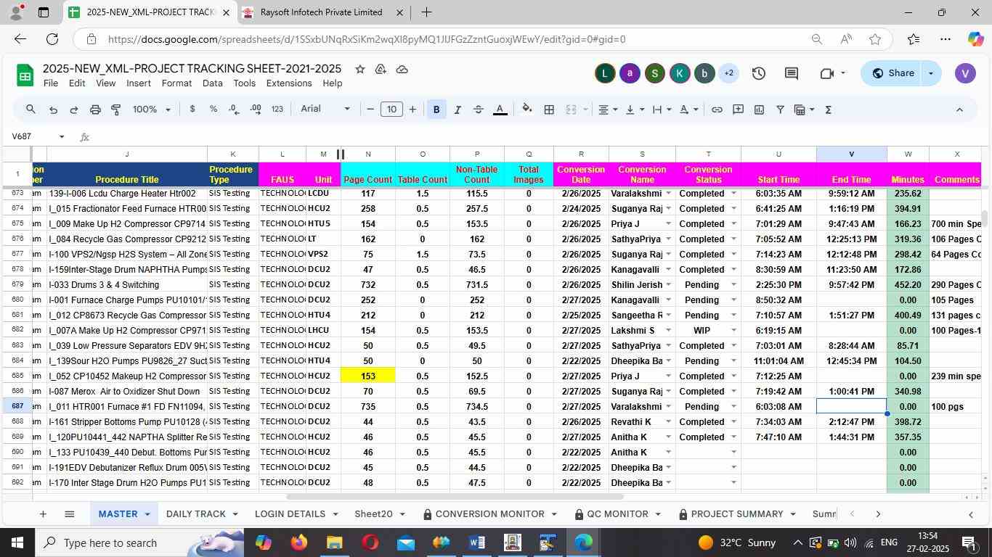Screen dimensions: 992x557
Task: Open version history clock icon
Action: (758, 73)
